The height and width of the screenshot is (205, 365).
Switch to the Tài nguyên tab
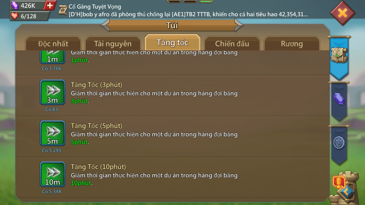(x=113, y=44)
